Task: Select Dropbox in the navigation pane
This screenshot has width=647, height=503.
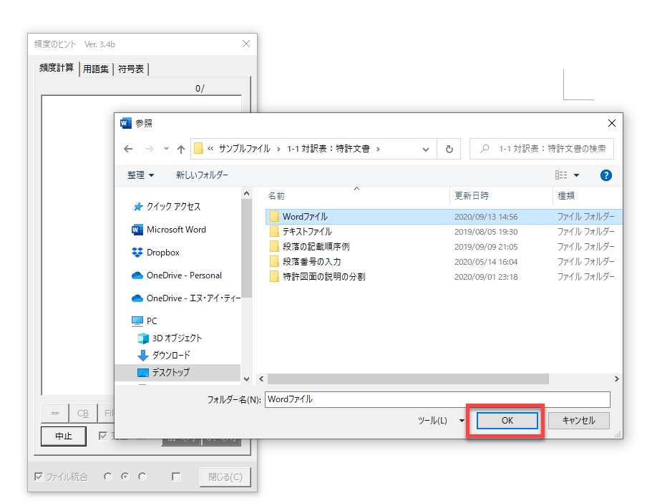Action: tap(162, 253)
